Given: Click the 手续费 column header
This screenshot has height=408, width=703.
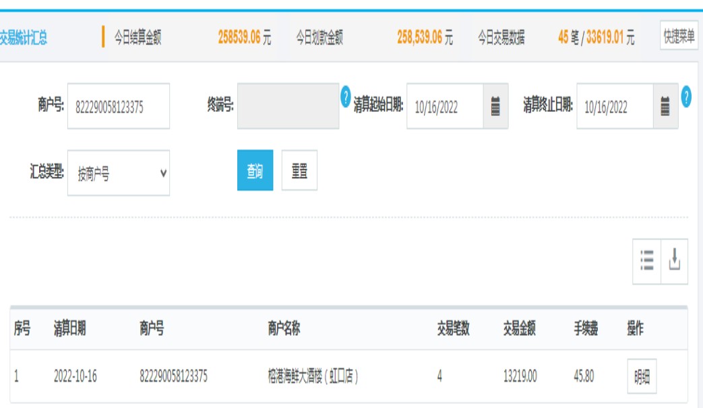Looking at the screenshot, I should coord(586,328).
